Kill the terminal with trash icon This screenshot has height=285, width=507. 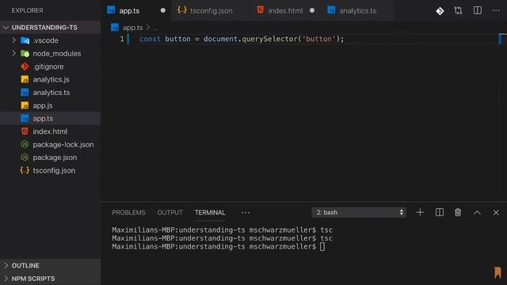click(x=458, y=212)
